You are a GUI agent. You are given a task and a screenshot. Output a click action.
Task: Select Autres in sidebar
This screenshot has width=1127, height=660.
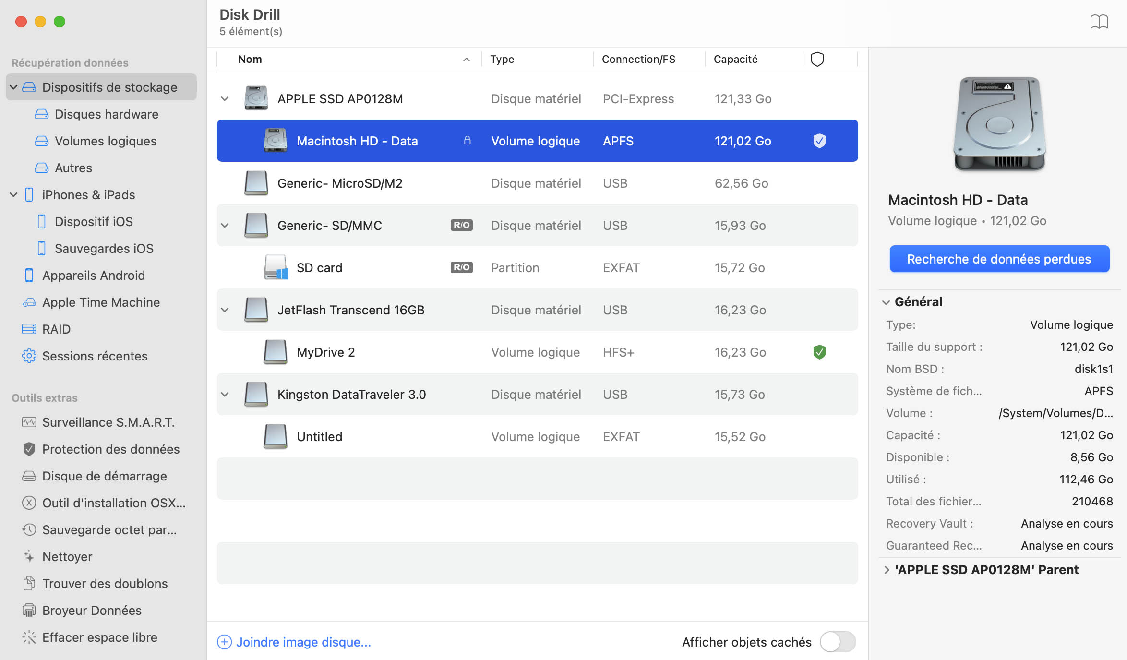pos(73,168)
